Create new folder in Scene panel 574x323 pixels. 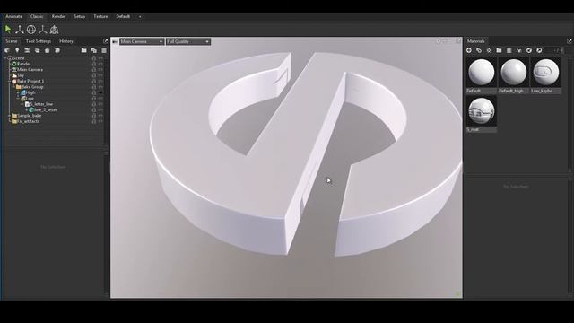[x=83, y=50]
